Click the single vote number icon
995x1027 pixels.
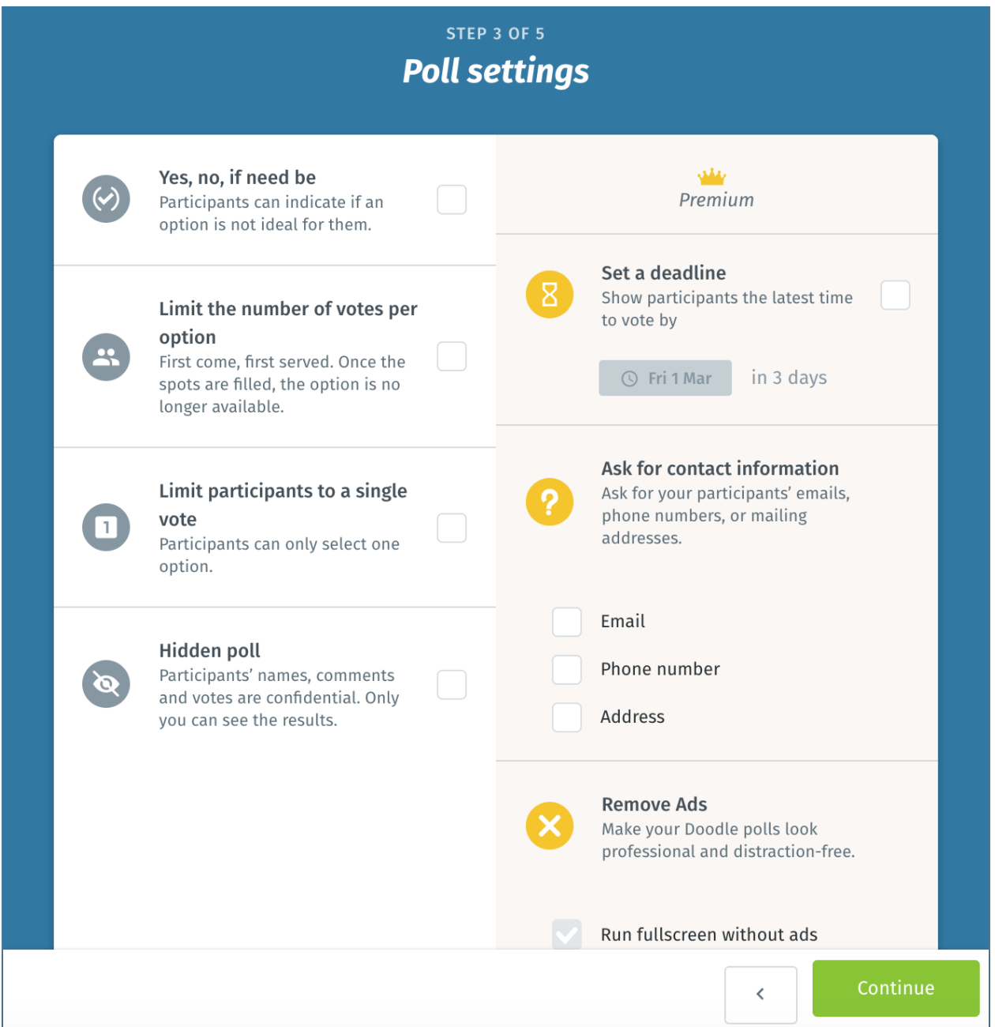[106, 527]
